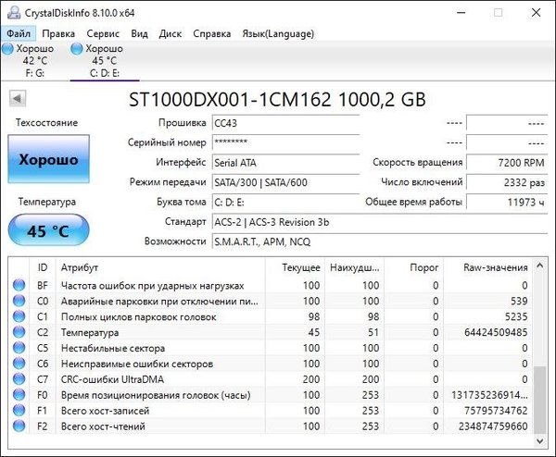Click the Текущее column header
This screenshot has width=556, height=457.
pos(295,267)
